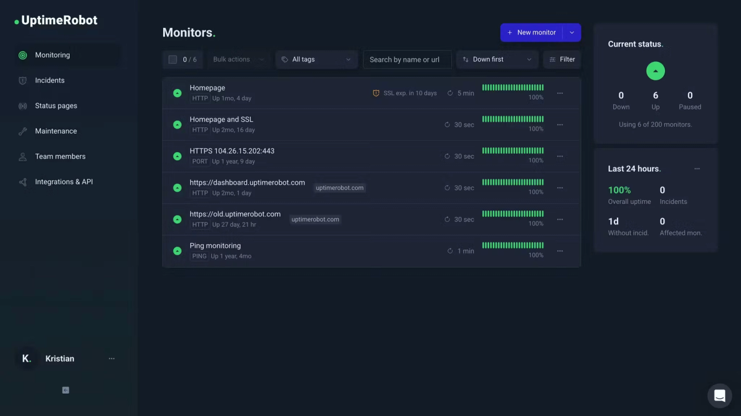Open the All tags dropdown
Viewport: 741px width, 416px height.
317,59
